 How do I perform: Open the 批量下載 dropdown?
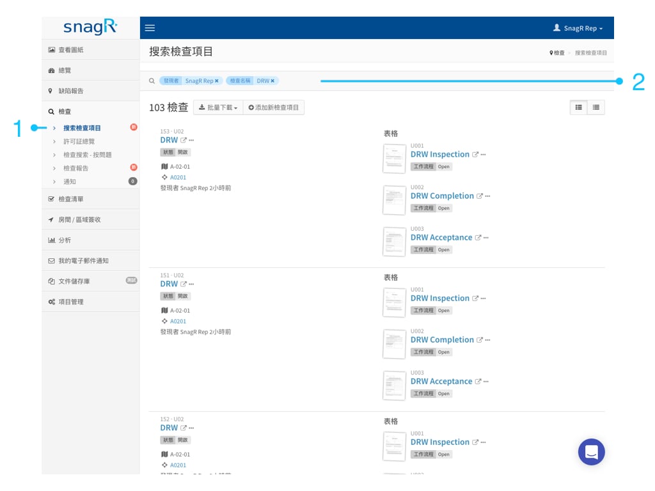pyautogui.click(x=218, y=107)
